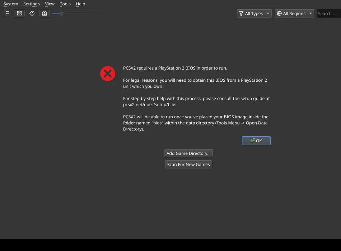Click the red error icon in dialog
Viewport: 341px width, 251px height.
[108, 74]
